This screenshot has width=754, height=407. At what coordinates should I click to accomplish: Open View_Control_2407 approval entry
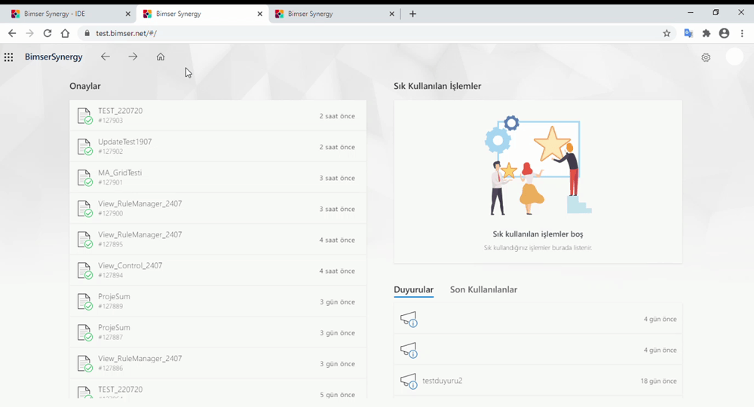pos(130,266)
